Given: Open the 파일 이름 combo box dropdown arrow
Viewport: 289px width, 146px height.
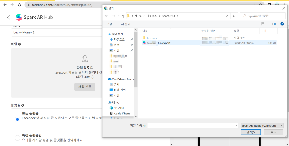Looking at the screenshot, I should coord(236,126).
